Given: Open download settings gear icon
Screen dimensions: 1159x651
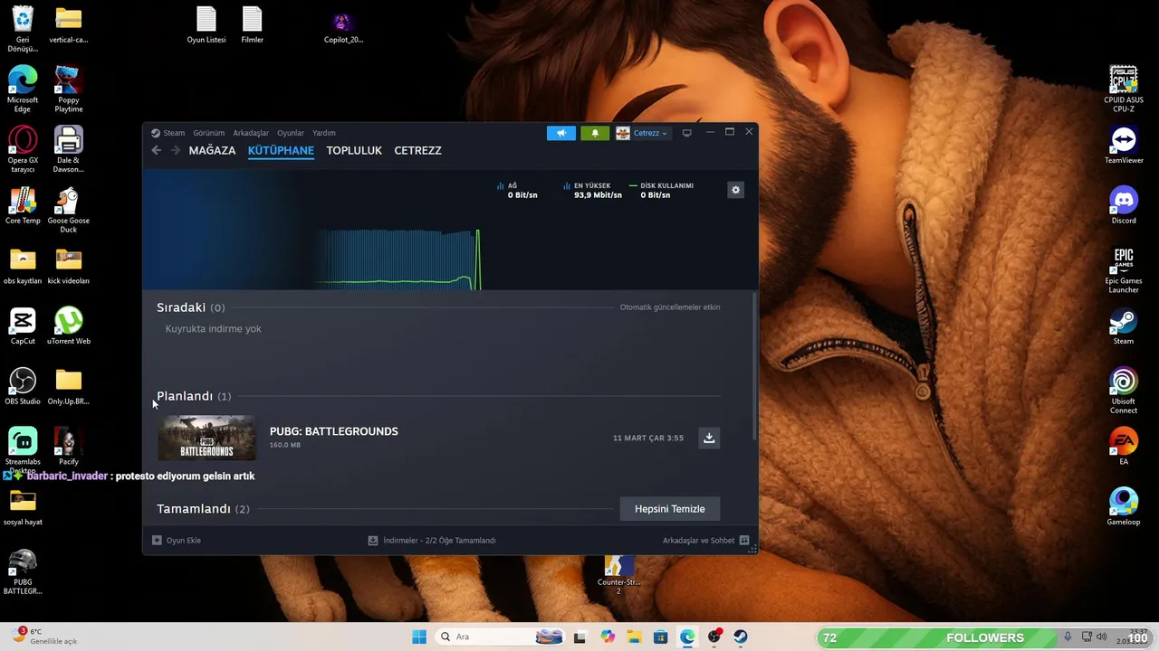Looking at the screenshot, I should pyautogui.click(x=735, y=190).
